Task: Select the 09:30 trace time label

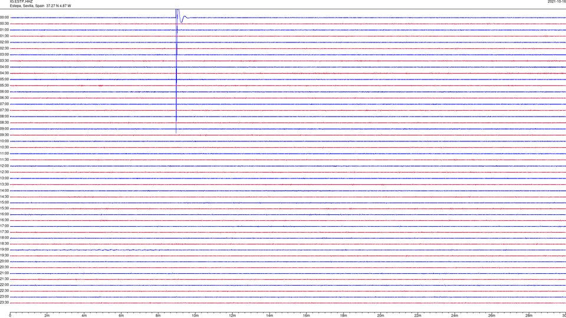Action: pyautogui.click(x=4, y=135)
